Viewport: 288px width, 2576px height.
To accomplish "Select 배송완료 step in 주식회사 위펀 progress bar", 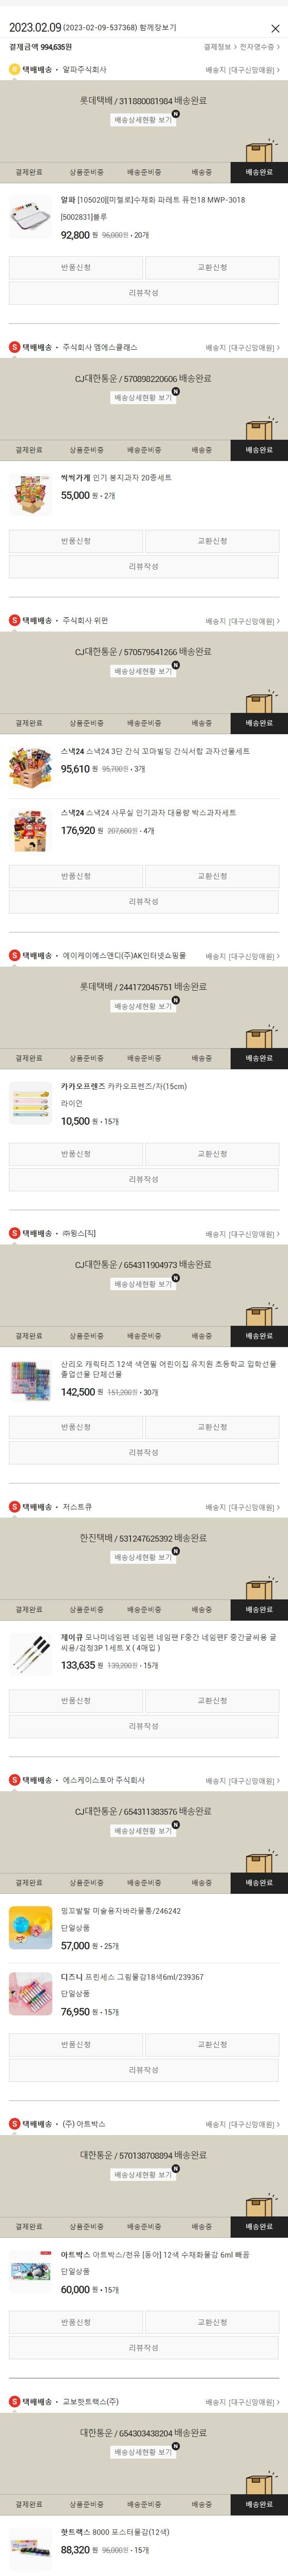I will (x=259, y=723).
